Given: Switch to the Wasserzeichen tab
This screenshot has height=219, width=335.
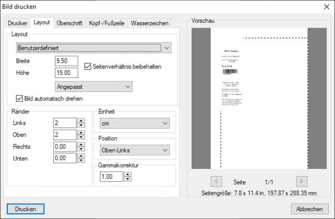Looking at the screenshot, I should [x=150, y=23].
